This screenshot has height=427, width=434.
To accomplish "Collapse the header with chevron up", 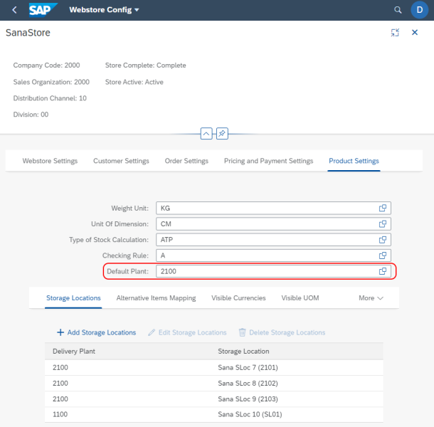I will click(206, 134).
